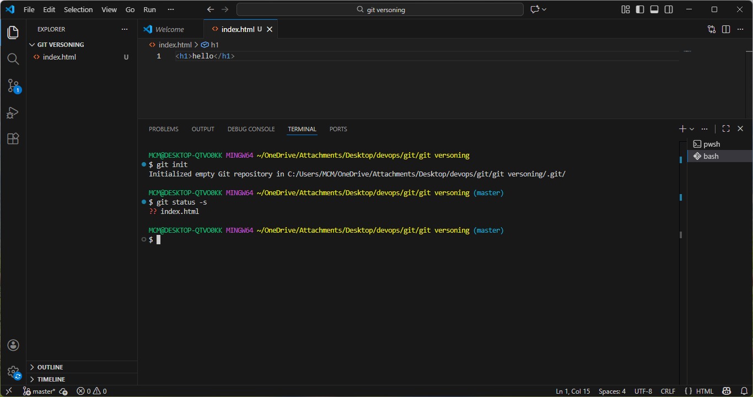The height and width of the screenshot is (397, 753).
Task: Split the editor to the right
Action: (726, 29)
